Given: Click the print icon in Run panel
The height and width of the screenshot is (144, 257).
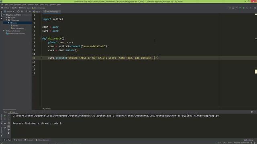Looking at the screenshot, I should point(9,130).
